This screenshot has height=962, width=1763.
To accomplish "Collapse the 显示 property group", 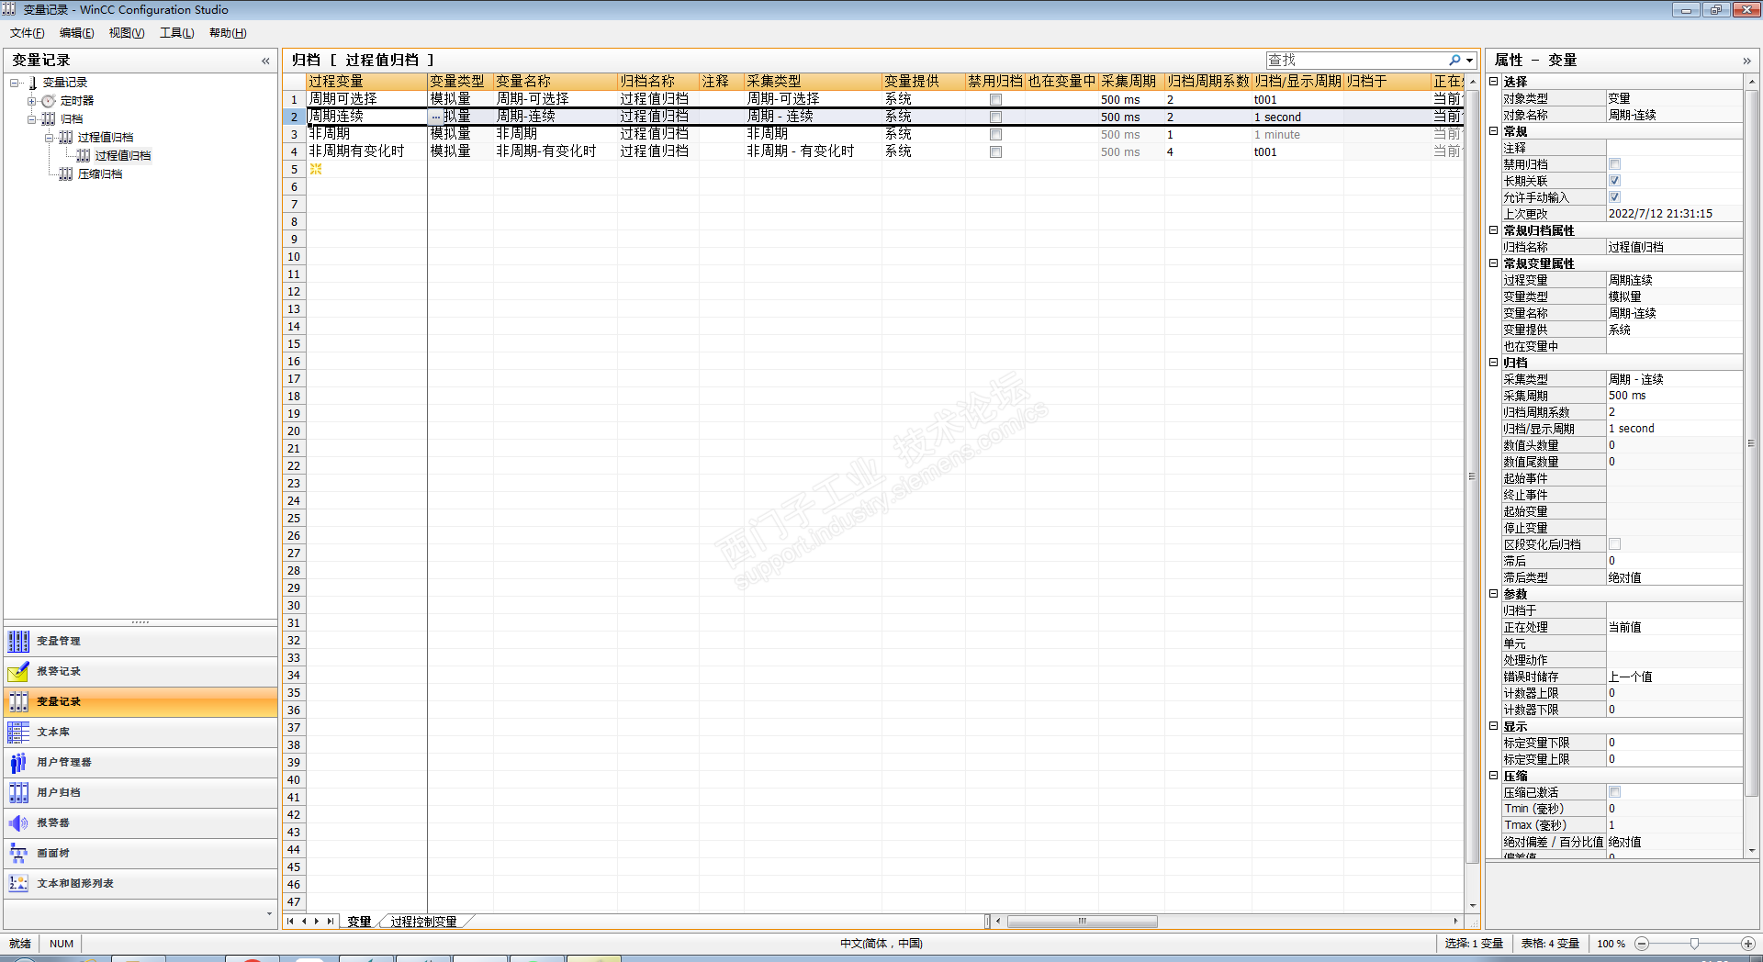I will (x=1494, y=726).
